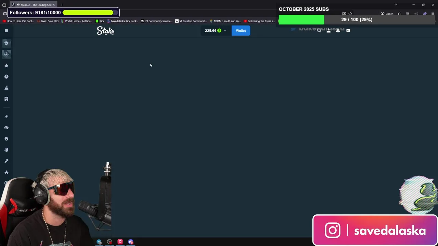Open the Stake search magnifier
This screenshot has width=438, height=246.
319,30
